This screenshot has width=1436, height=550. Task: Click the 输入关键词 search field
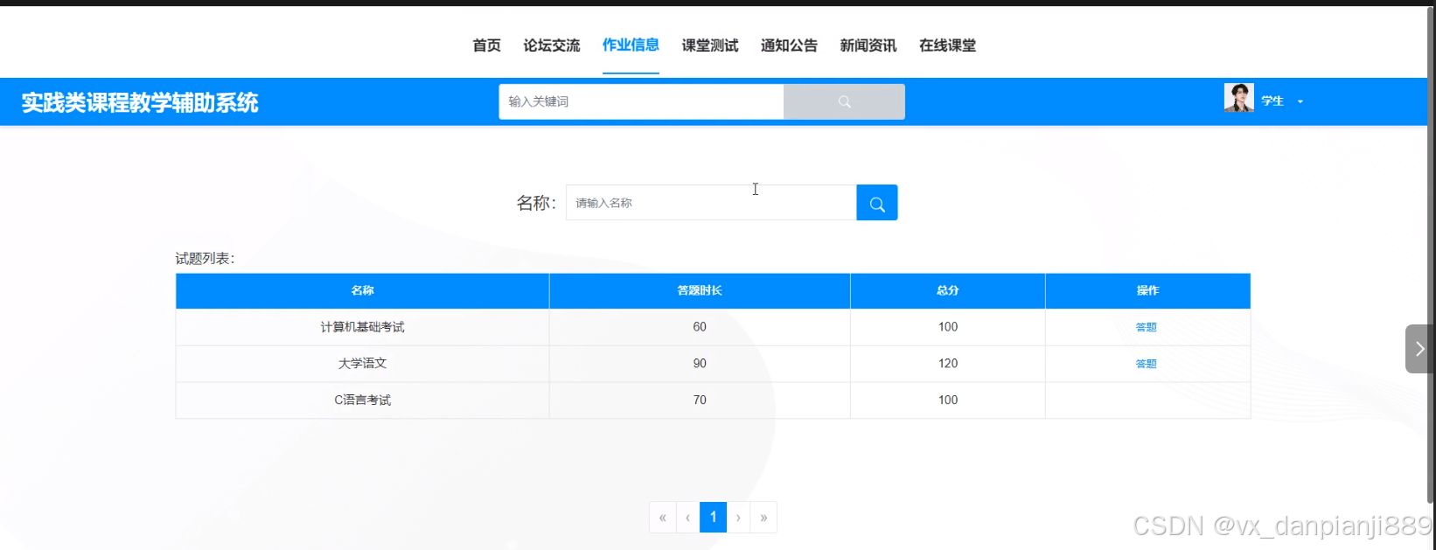pos(641,101)
